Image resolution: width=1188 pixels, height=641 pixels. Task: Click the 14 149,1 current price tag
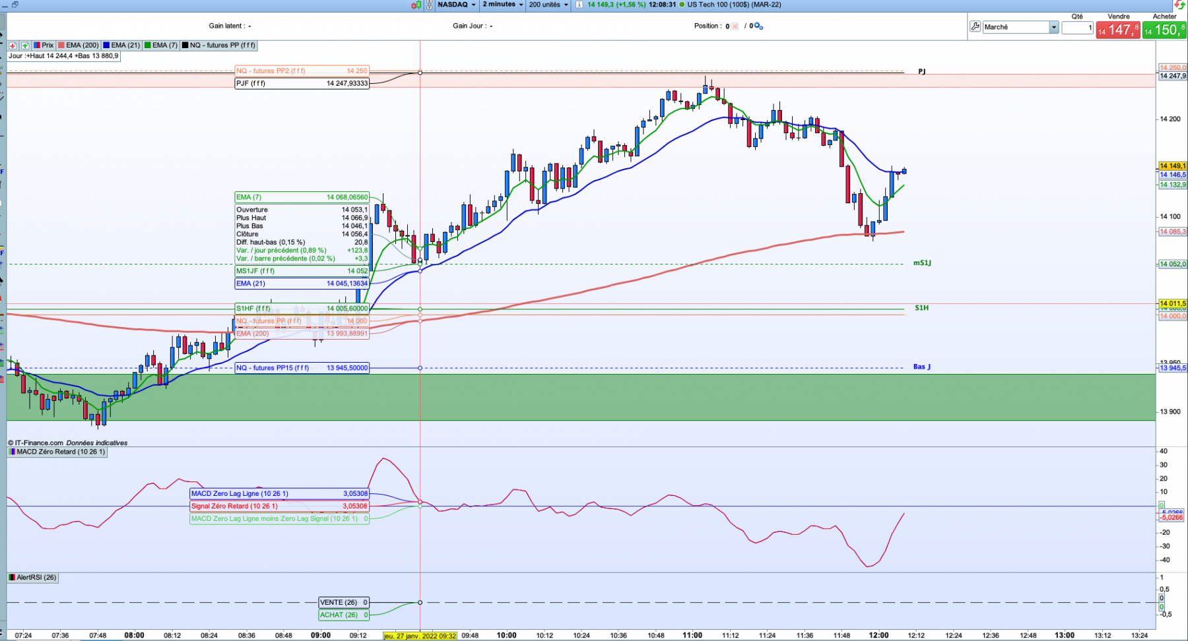coord(1173,166)
